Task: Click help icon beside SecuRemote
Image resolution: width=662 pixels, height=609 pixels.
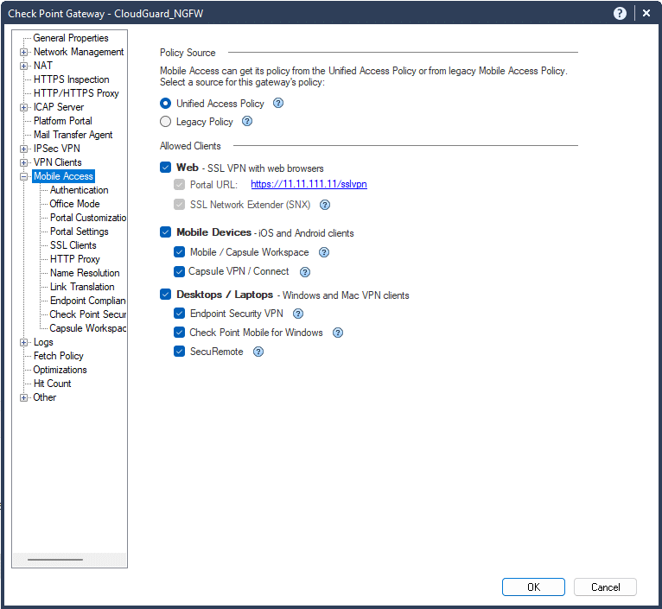Action: point(258,352)
